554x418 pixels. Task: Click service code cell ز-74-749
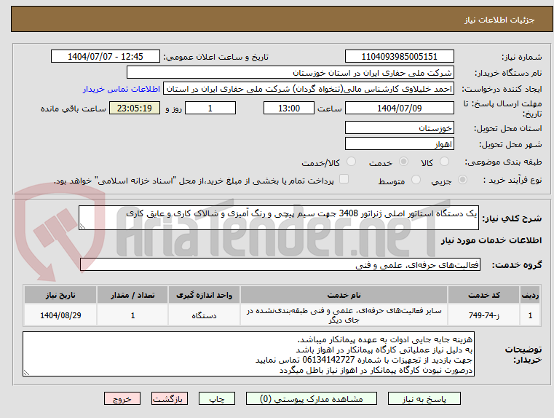[x=483, y=315]
